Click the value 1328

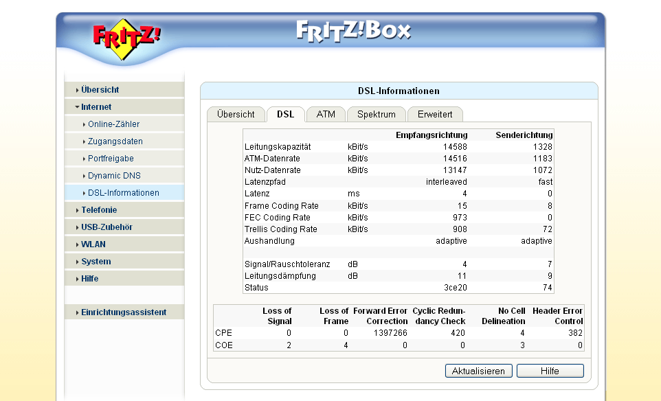click(x=543, y=147)
